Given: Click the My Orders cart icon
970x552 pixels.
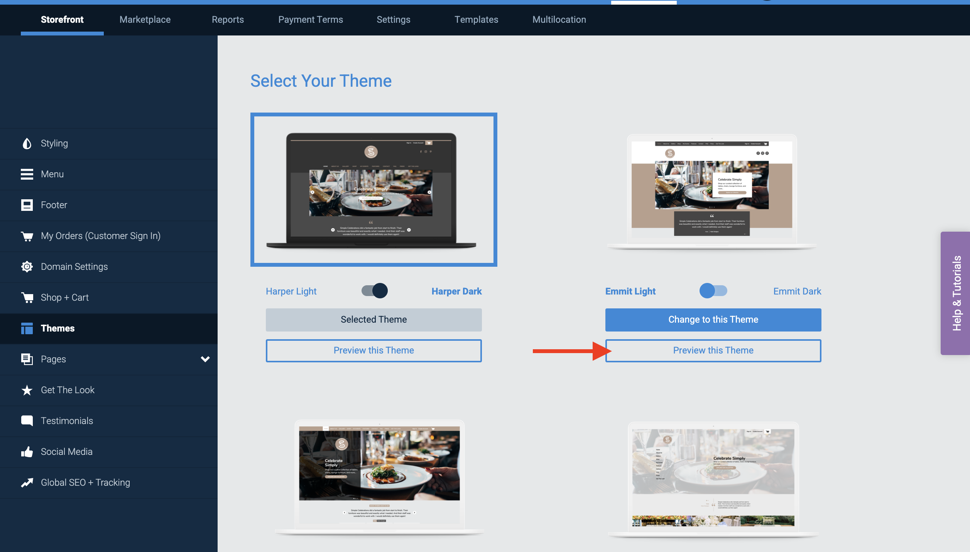Looking at the screenshot, I should [27, 236].
